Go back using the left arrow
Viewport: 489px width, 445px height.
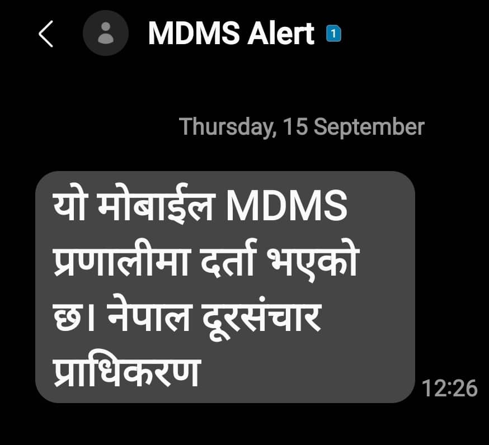click(46, 34)
